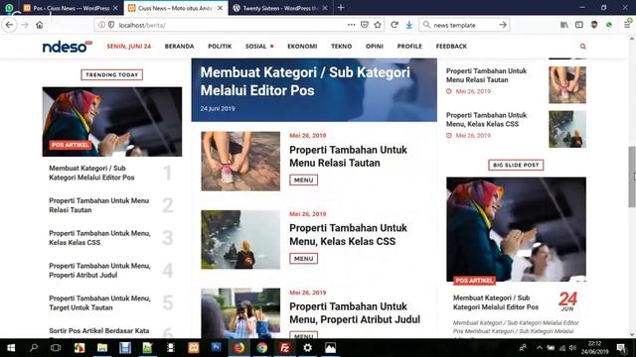Open Windows taskbar search
This screenshot has width=636, height=357.
(x=34, y=348)
